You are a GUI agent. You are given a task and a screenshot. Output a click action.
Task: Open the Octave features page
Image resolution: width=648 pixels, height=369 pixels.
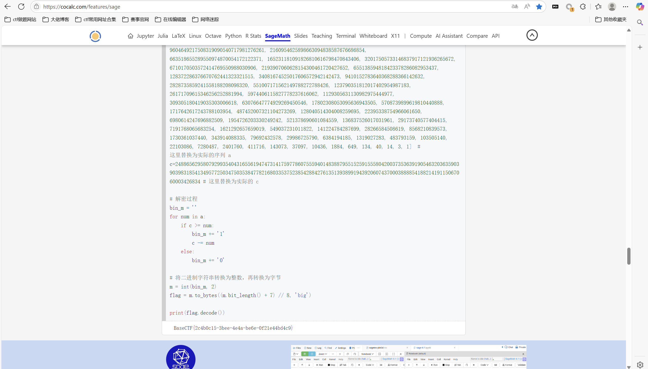click(213, 36)
